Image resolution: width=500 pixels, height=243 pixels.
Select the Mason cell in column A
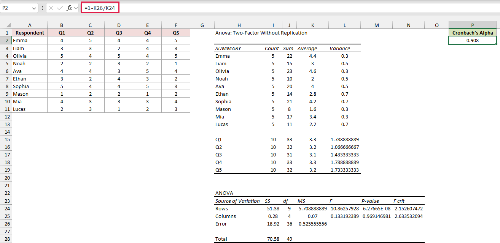pos(30,94)
